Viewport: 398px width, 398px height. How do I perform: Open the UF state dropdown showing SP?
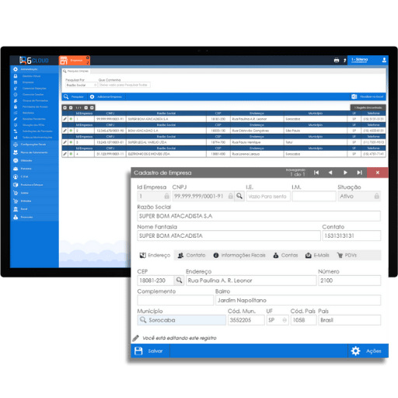[278, 320]
